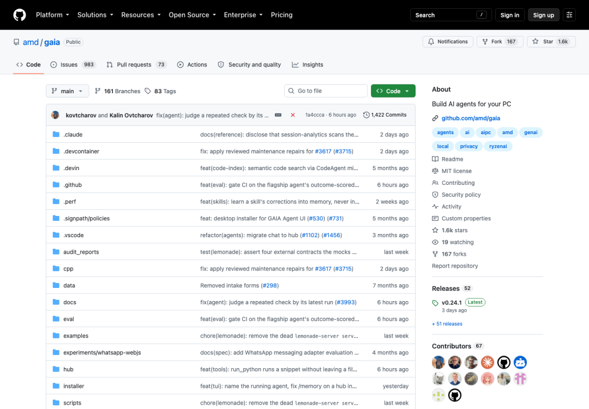
Task: Click the Sign up button
Action: (x=543, y=15)
